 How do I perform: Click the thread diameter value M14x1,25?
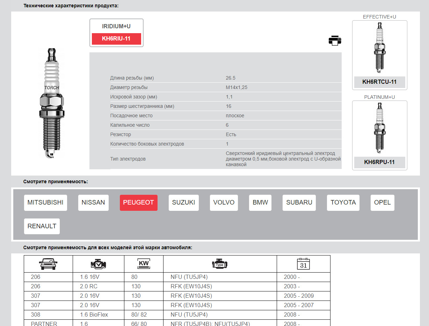pyautogui.click(x=237, y=88)
